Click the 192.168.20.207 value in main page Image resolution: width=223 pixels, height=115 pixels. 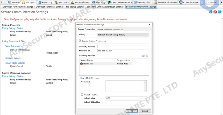click(x=52, y=53)
